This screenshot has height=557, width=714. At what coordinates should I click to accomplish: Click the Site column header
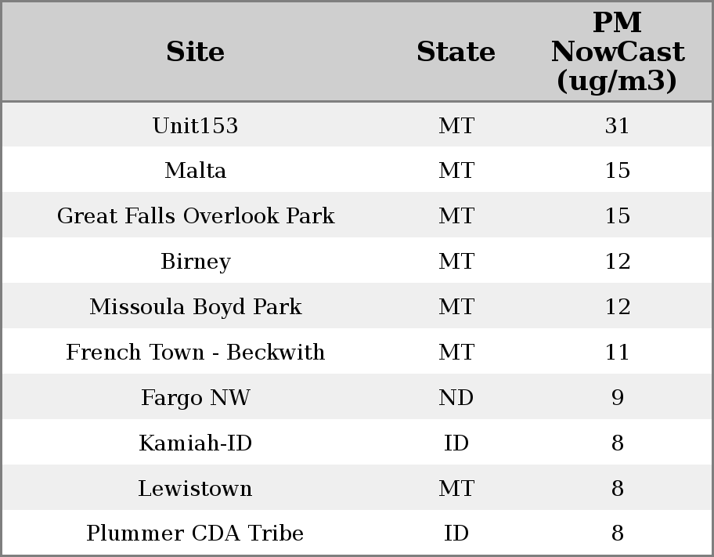(x=195, y=52)
